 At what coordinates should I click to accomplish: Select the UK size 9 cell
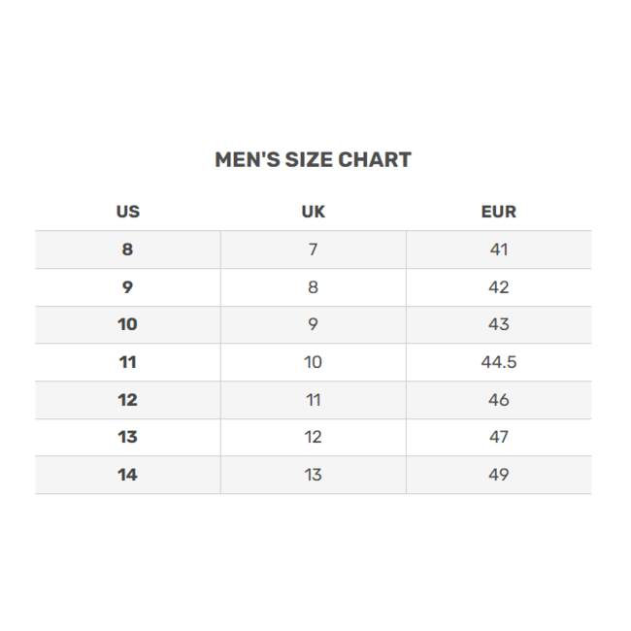313,324
